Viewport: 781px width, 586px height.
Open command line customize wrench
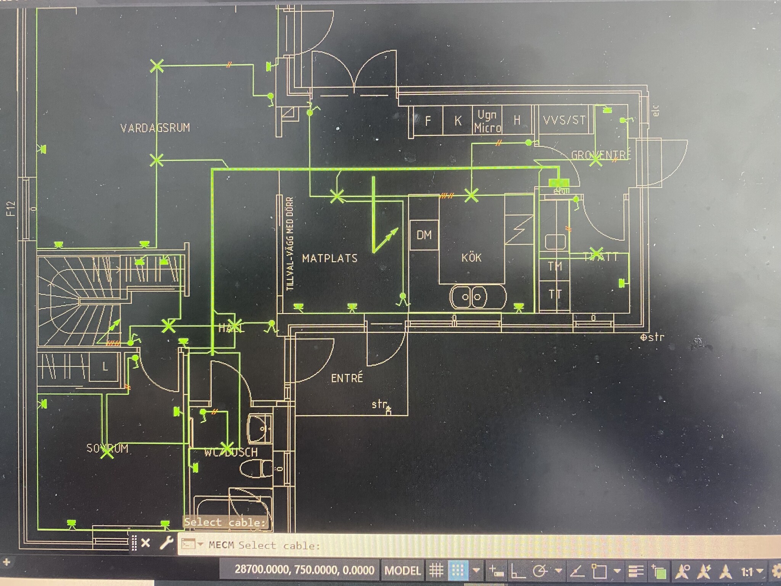(166, 542)
